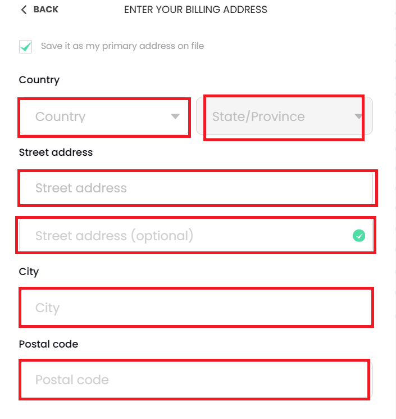Focus the Street address input field
Viewport: 396px width, 419px height.
(197, 188)
